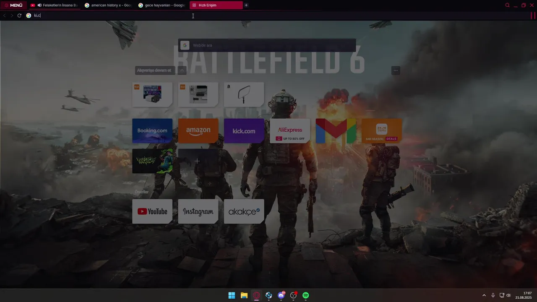Image resolution: width=537 pixels, height=302 pixels.
Task: Open the amazon speed dial tile
Action: click(x=198, y=131)
